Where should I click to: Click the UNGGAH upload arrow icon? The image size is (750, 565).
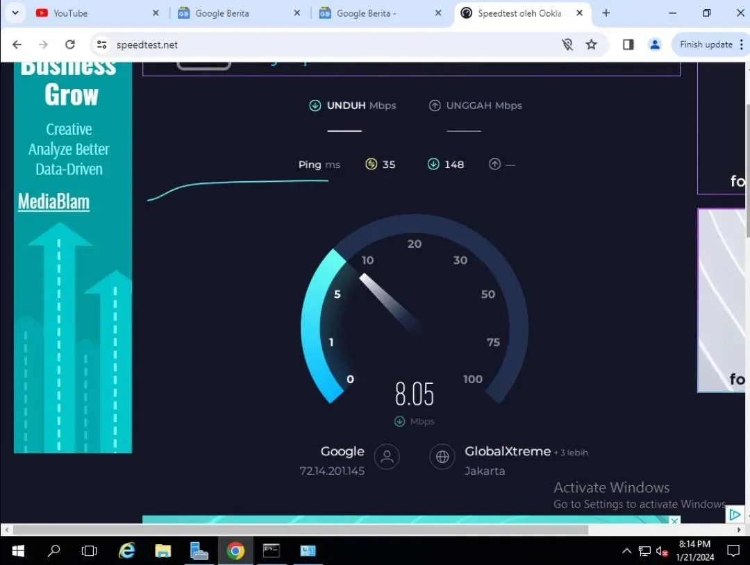pyautogui.click(x=434, y=106)
